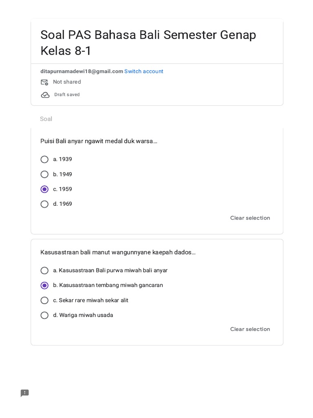Select b. Kasusastraan tembang miwah gancaran
313x418 pixels.
(44, 285)
